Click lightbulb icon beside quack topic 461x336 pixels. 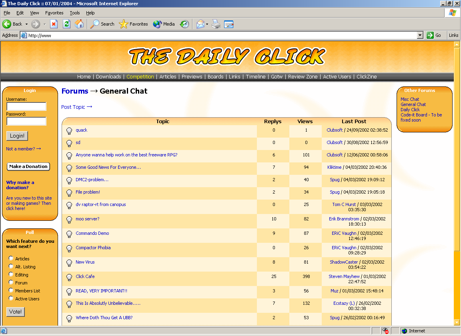point(69,131)
